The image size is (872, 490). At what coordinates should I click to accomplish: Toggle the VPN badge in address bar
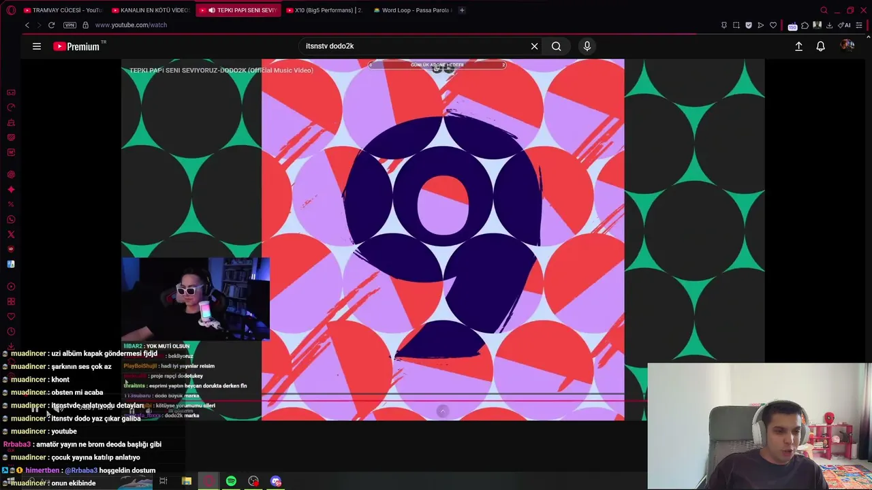pyautogui.click(x=69, y=25)
